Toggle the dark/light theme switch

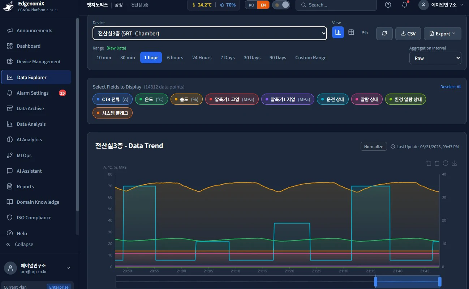(x=281, y=5)
